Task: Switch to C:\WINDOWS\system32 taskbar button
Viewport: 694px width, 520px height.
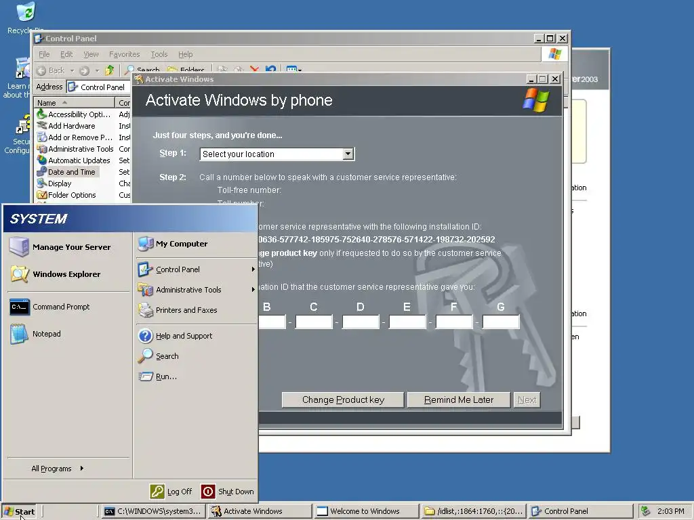Action: pos(154,511)
